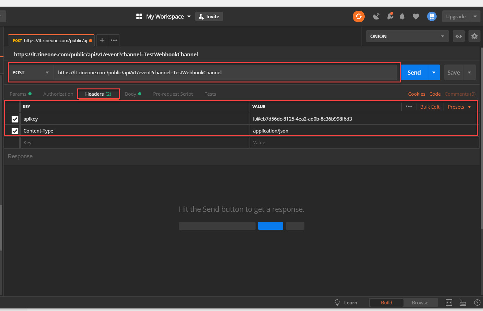Click the apikey key cell

point(135,119)
